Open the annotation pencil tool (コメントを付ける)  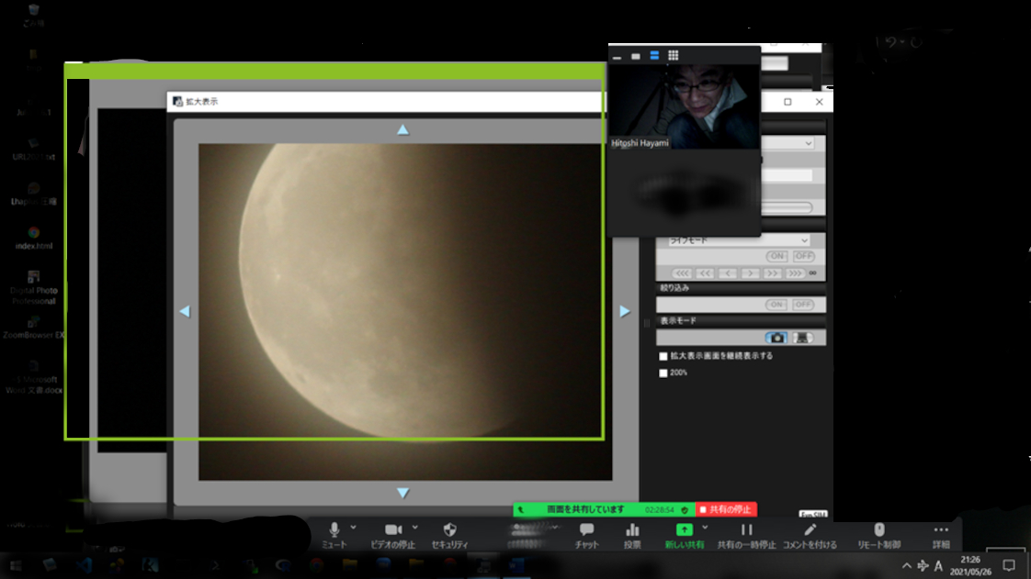pos(810,531)
